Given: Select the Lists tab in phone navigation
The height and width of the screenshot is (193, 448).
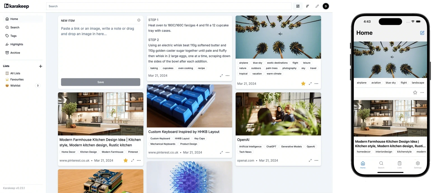Looking at the screenshot, I should [x=400, y=165].
